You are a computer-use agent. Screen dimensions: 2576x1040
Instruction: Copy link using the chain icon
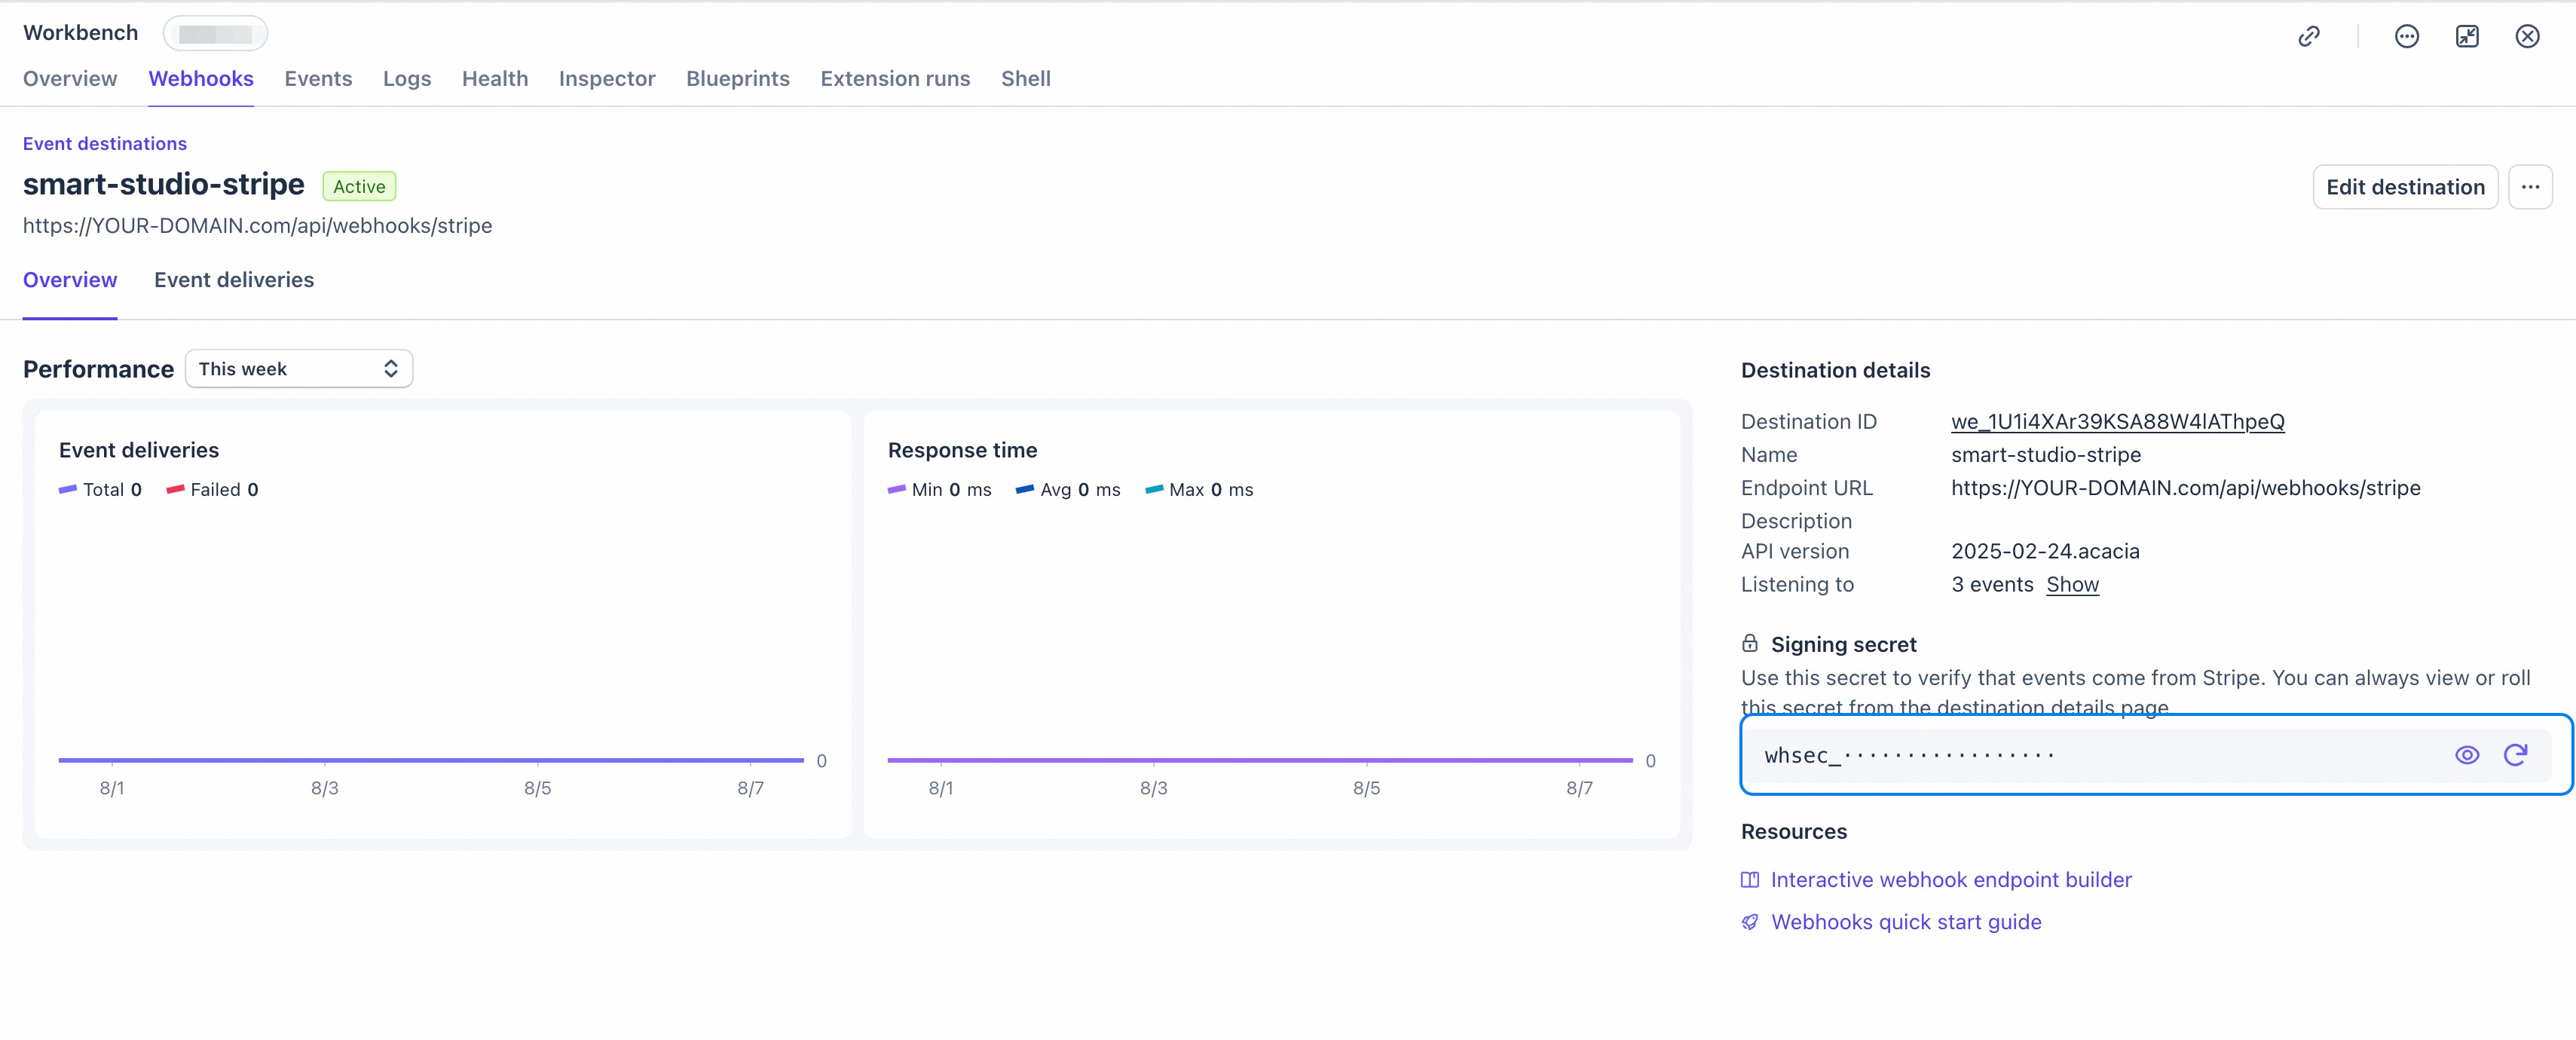point(2308,37)
